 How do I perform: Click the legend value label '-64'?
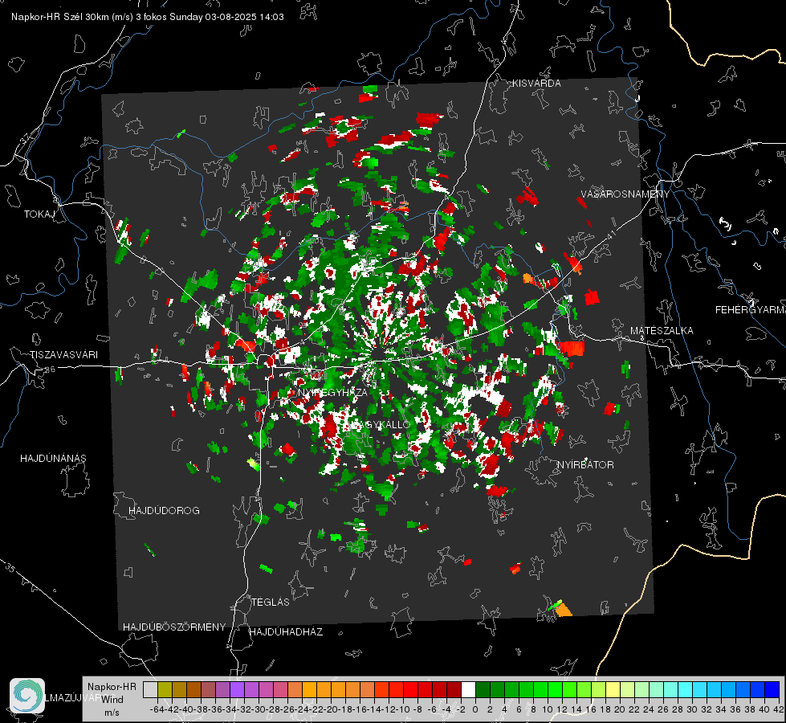[x=157, y=709]
